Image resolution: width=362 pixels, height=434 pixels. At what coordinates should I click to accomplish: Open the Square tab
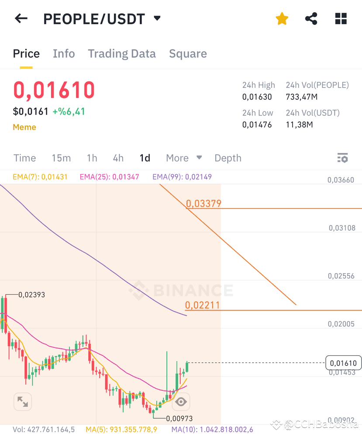tap(188, 53)
